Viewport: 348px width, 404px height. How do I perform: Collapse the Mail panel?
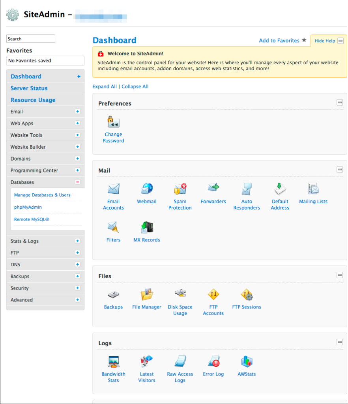(x=339, y=169)
